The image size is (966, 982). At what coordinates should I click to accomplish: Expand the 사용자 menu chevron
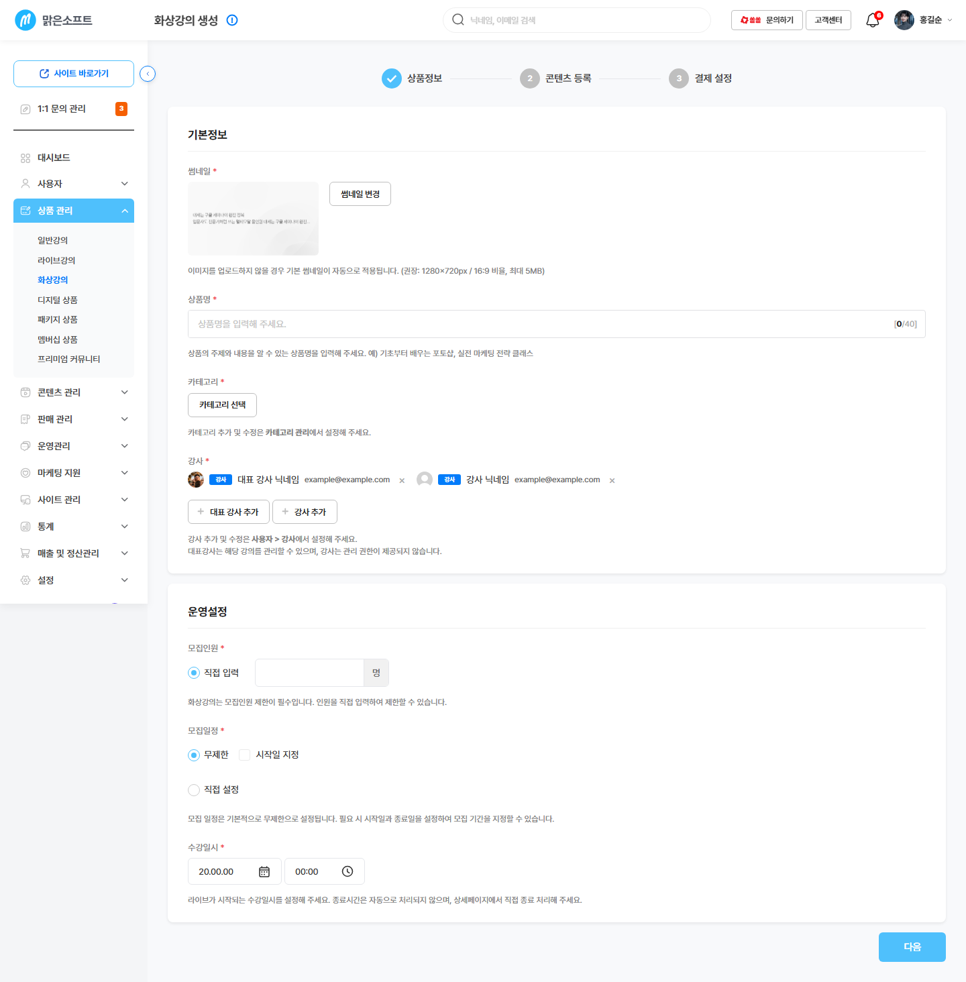pos(125,184)
